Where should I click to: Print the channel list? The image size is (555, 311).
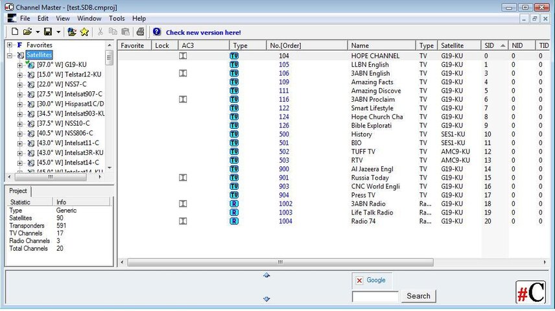click(x=140, y=32)
